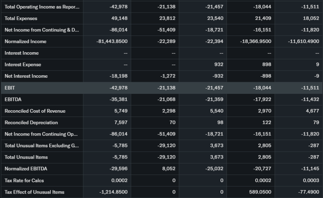Click the "Tax Effect of Unusual Items" label
Viewport: 323px width, 198px height.
pyautogui.click(x=34, y=192)
